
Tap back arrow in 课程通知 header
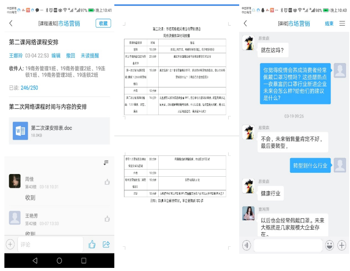tap(11, 23)
